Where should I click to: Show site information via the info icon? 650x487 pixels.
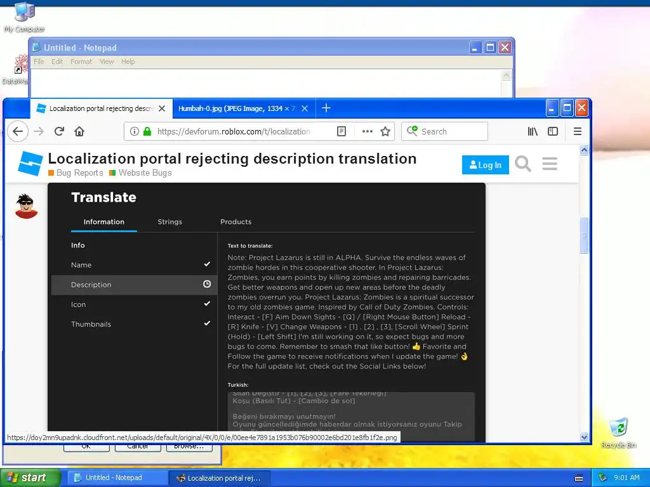(135, 131)
